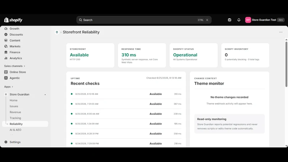Click the Discounts sidebar icon

coord(6,35)
